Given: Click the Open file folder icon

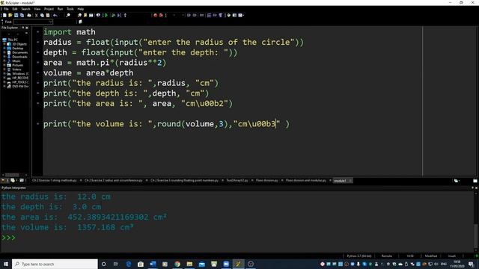Looking at the screenshot, I should pyautogui.click(x=10, y=15).
